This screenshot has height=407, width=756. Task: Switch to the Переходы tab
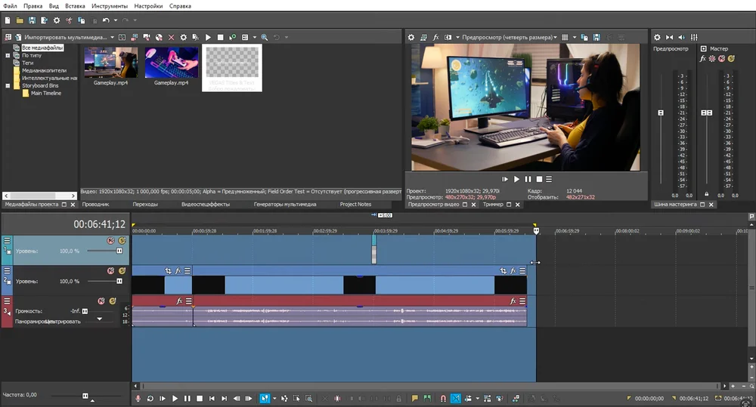tap(145, 204)
